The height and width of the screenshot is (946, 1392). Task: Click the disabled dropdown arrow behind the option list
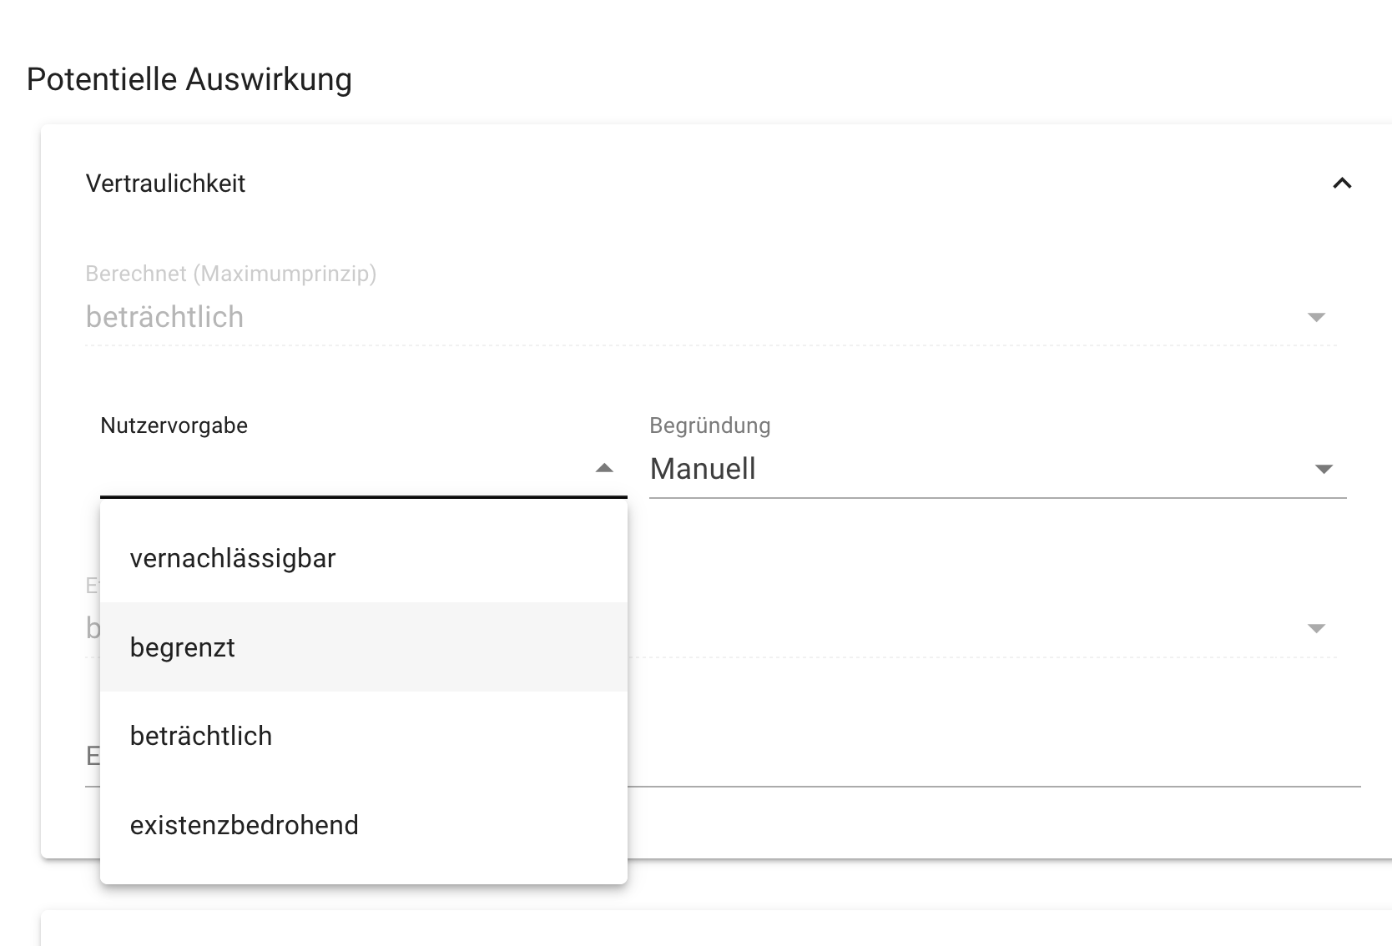(x=1316, y=628)
